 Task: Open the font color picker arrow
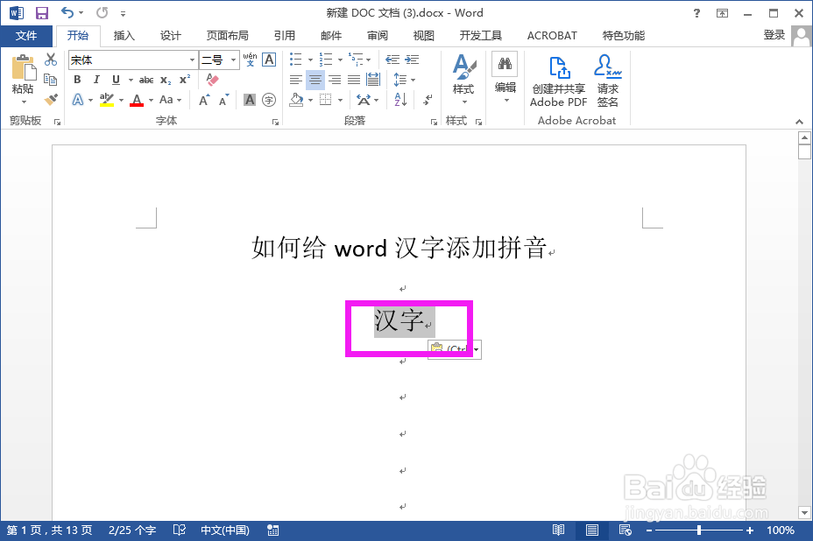click(151, 100)
